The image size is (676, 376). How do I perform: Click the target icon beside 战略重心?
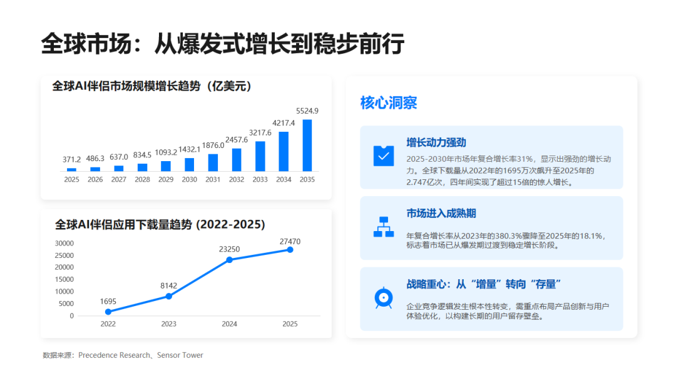(383, 298)
